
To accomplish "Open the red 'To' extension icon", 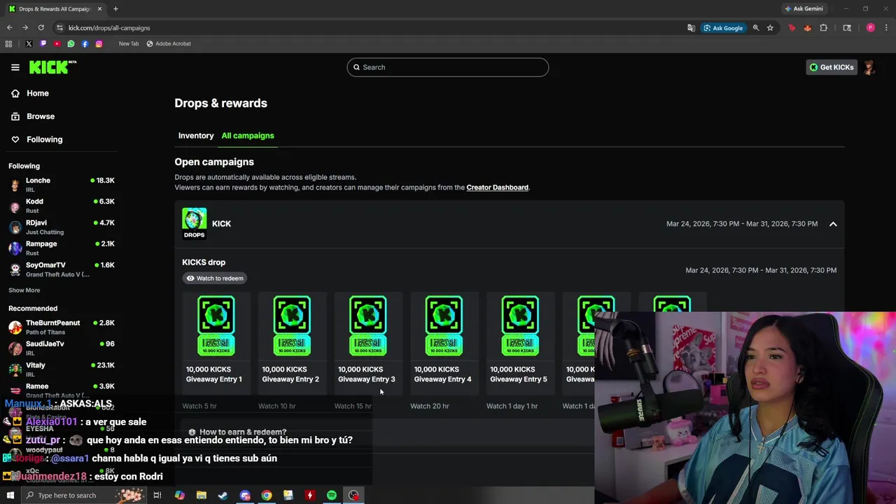I will pyautogui.click(x=792, y=28).
